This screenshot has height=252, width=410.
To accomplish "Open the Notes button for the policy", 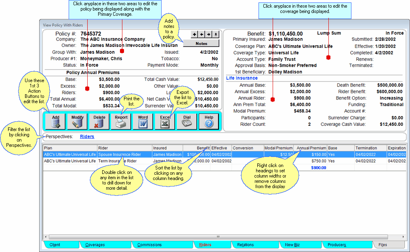I will click(x=201, y=43).
